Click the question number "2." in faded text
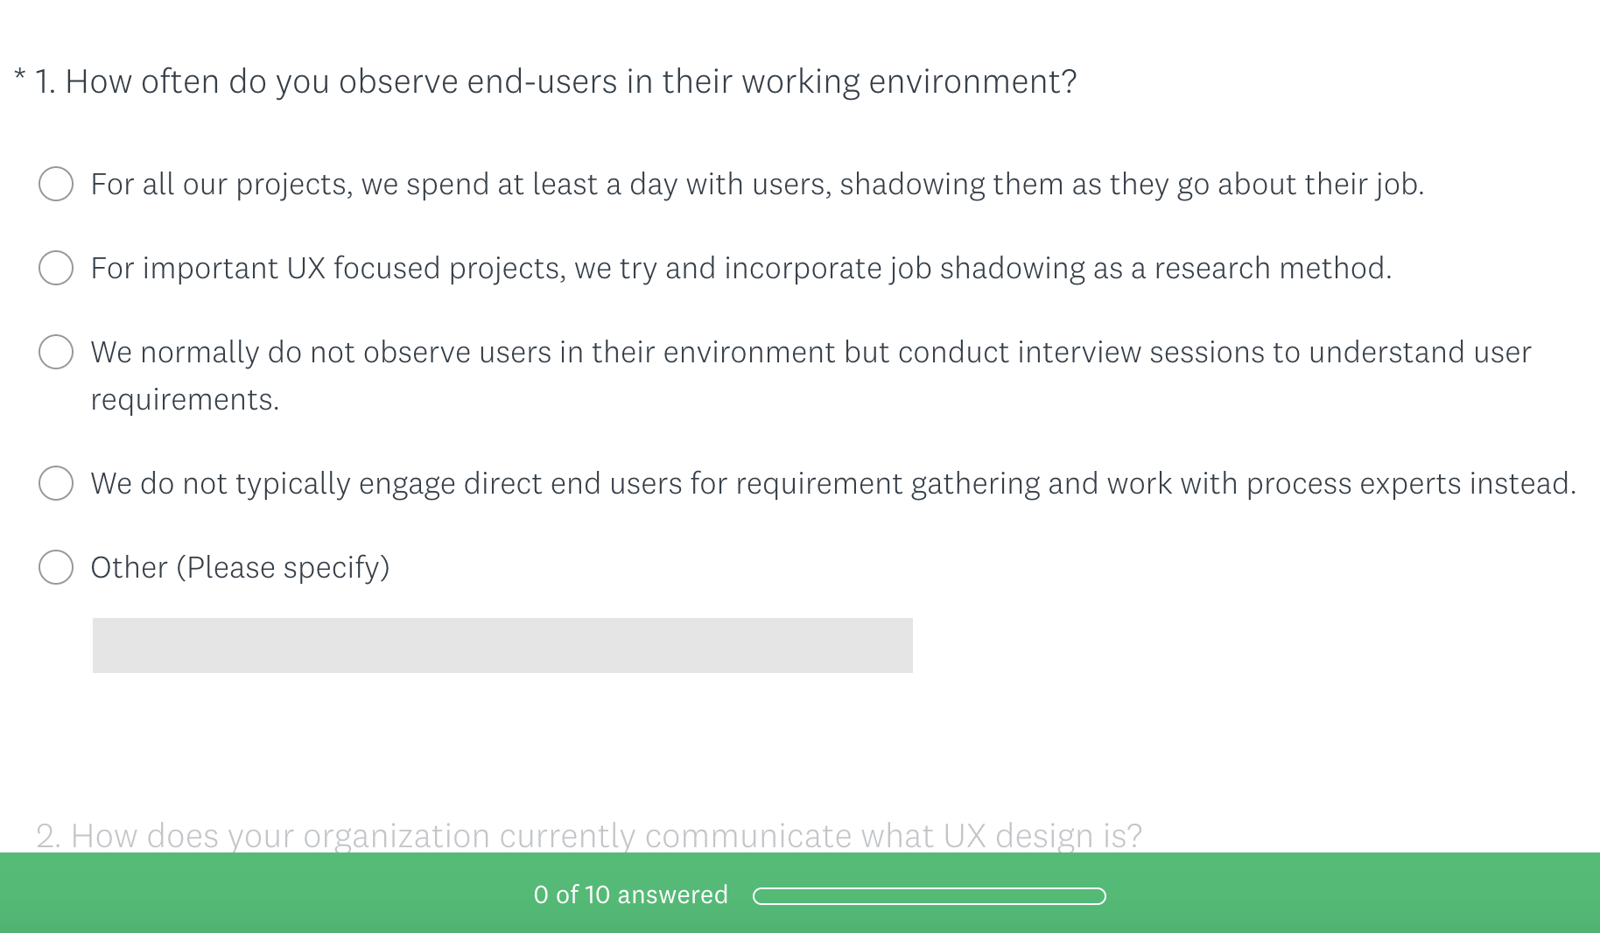1600x933 pixels. click(x=48, y=836)
